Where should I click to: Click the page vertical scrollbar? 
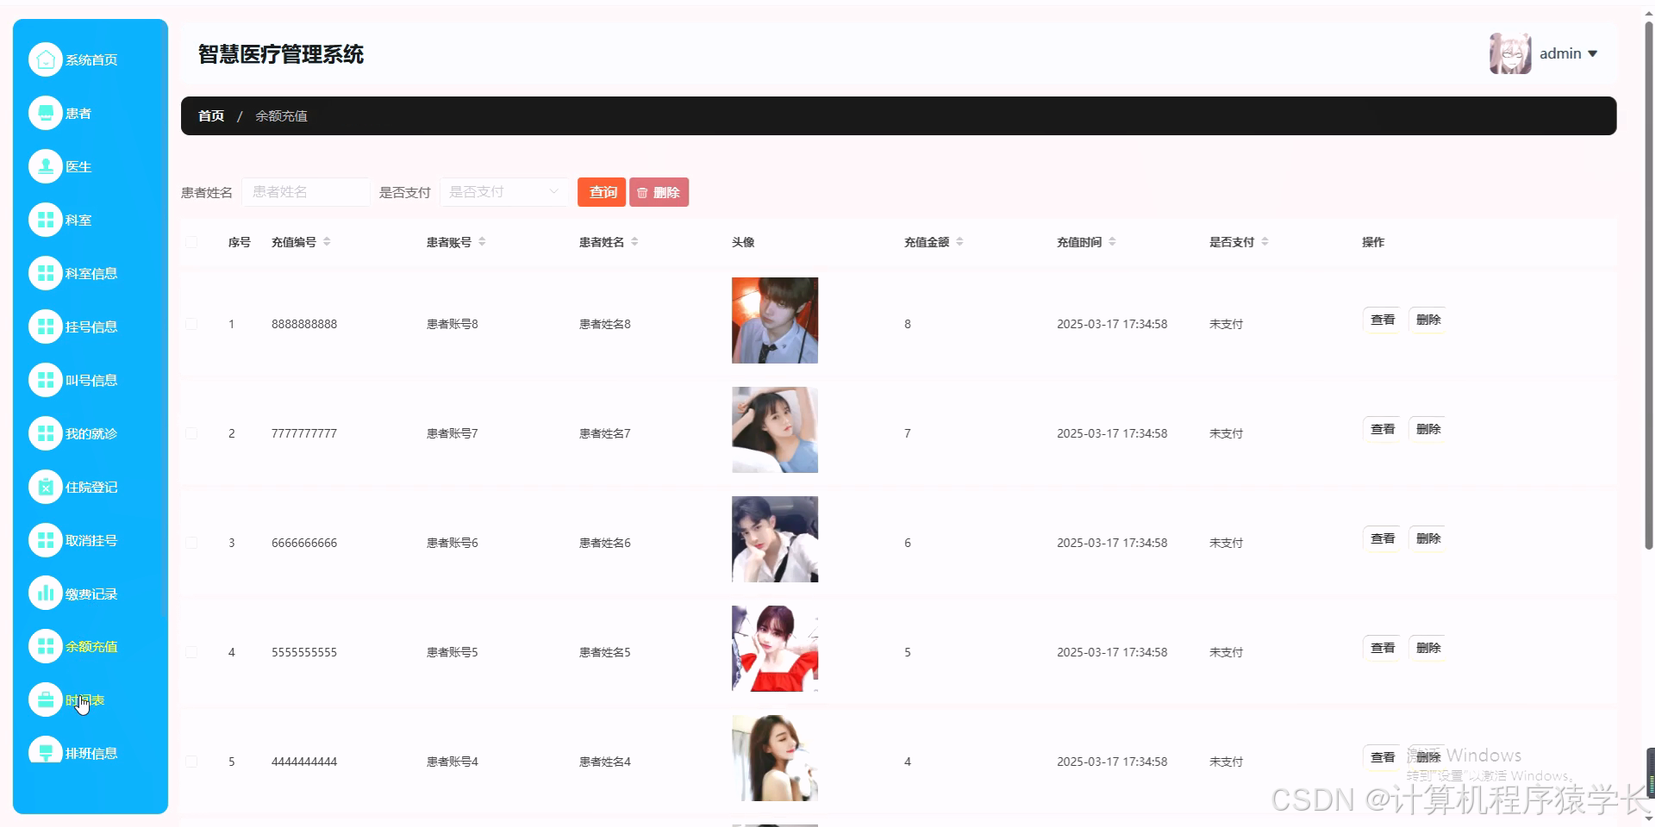[x=1649, y=284]
